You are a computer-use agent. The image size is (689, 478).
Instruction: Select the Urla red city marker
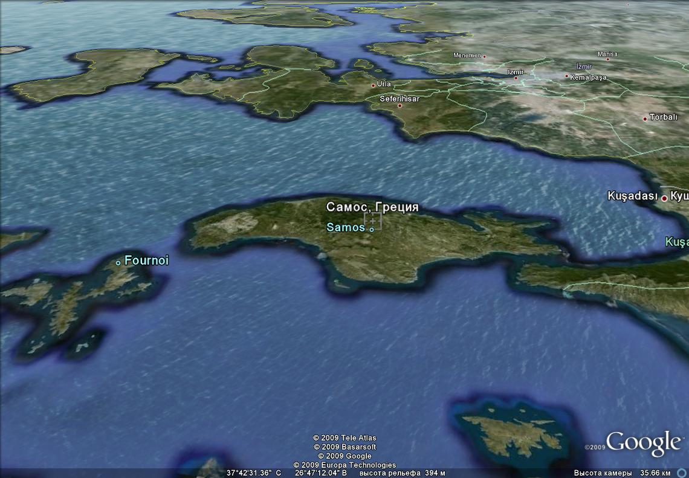click(x=374, y=86)
